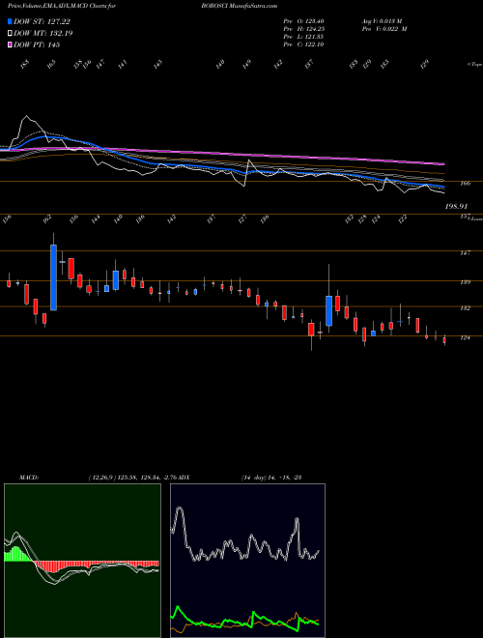Click the 'Pre O: 123.40' value

tap(303, 21)
